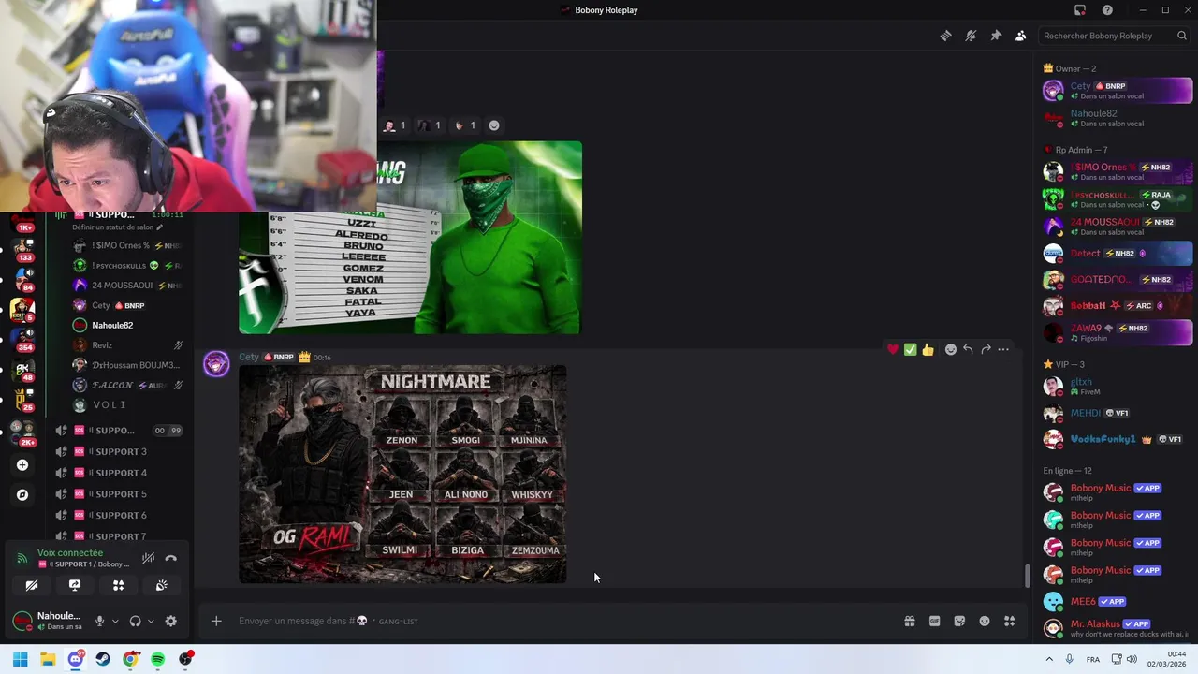This screenshot has width=1198, height=674.
Task: Join the SUPPORT 6 voice channel
Action: coord(118,515)
